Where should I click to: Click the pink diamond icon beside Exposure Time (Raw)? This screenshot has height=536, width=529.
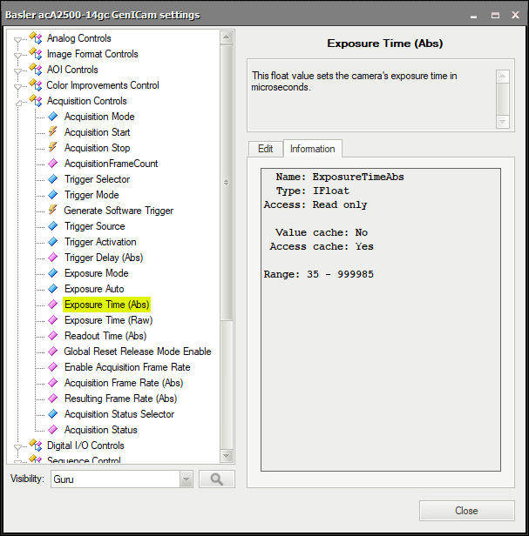pyautogui.click(x=53, y=320)
